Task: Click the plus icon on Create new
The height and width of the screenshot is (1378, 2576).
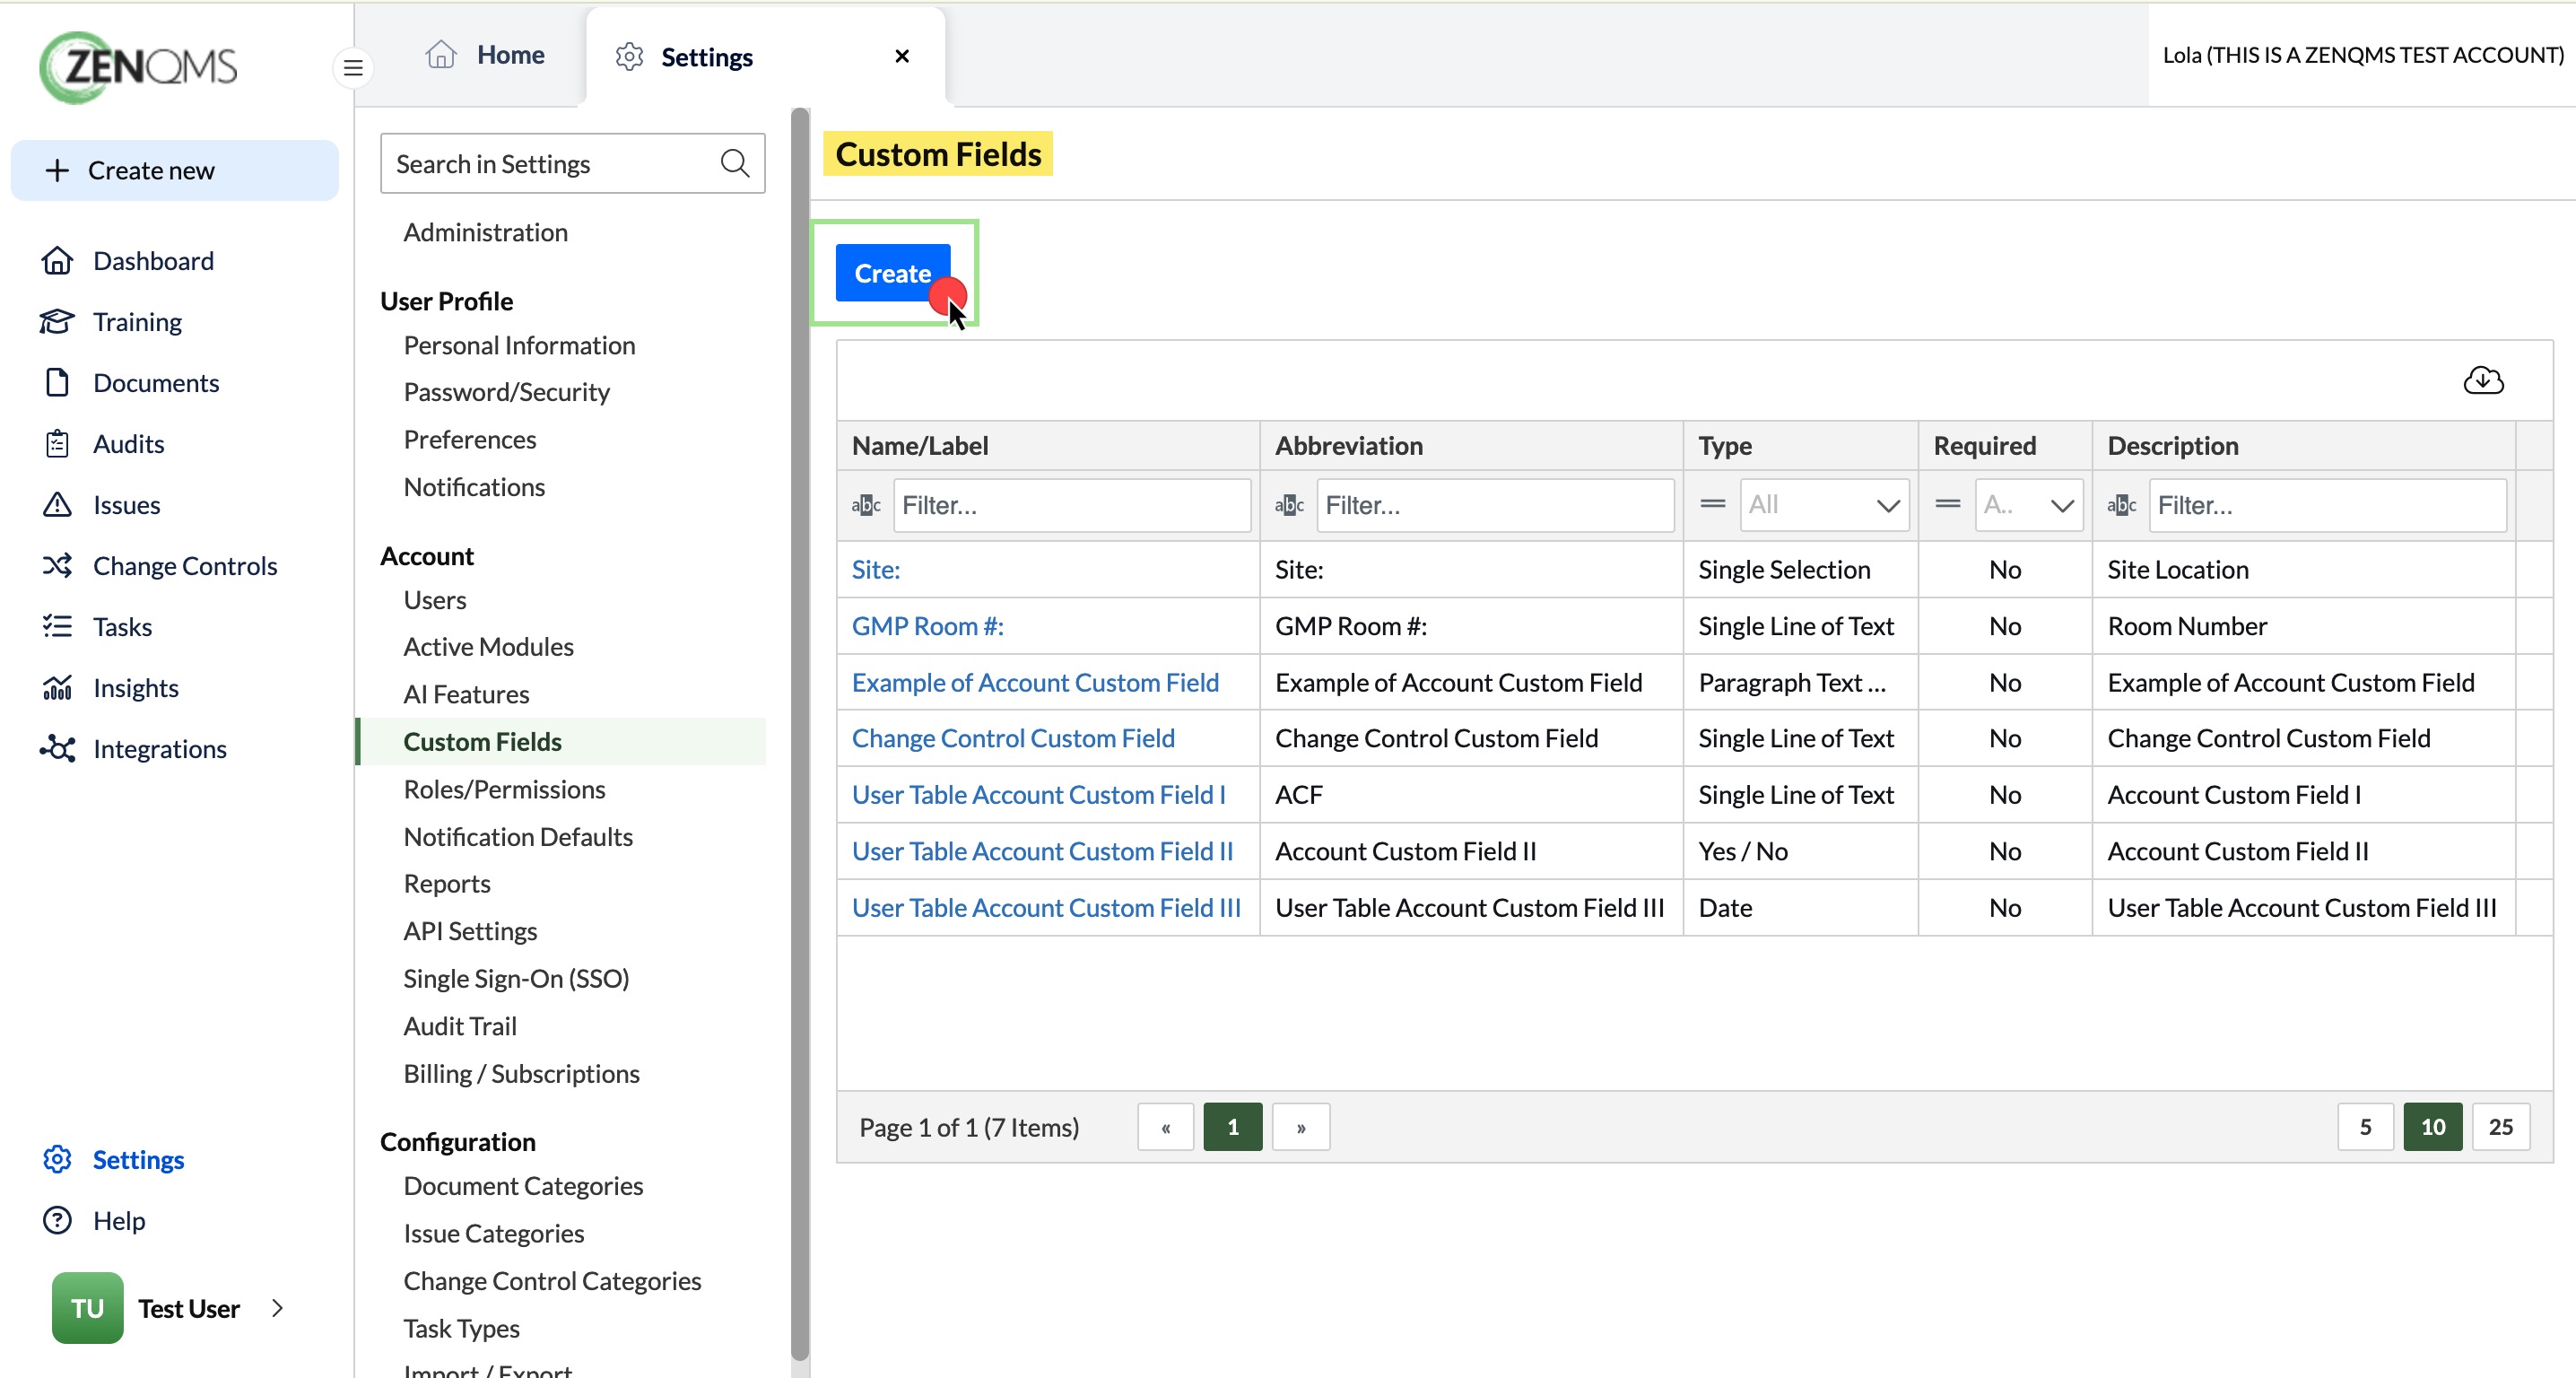Action: tap(58, 170)
